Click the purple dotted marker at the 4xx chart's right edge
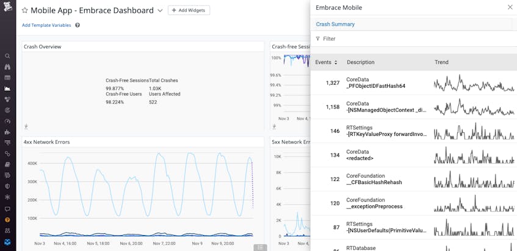Screen dimensions: 517x251 pos(253,184)
